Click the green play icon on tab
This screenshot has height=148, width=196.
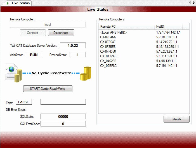point(8,3)
